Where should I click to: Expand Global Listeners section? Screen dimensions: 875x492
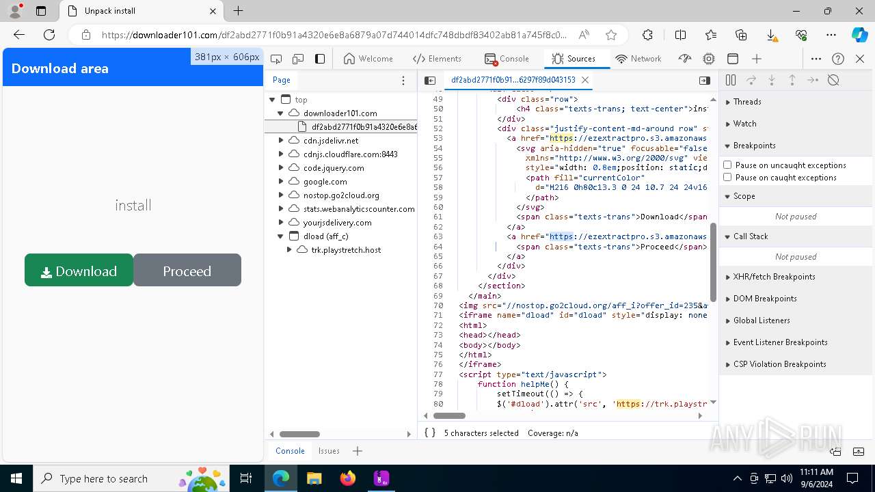796,320
